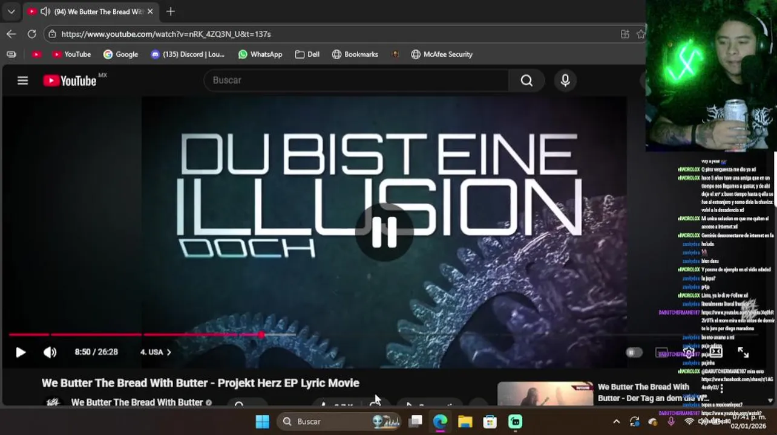The image size is (777, 435).
Task: Go back to the previous page
Action: pos(11,34)
